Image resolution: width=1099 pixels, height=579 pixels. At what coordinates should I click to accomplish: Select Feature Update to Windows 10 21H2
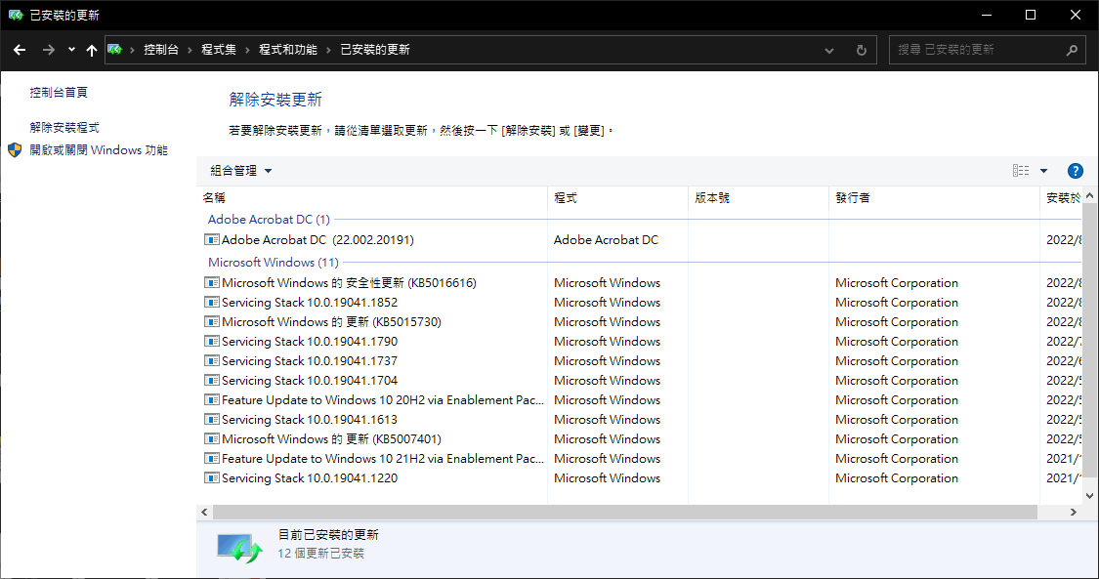(383, 459)
